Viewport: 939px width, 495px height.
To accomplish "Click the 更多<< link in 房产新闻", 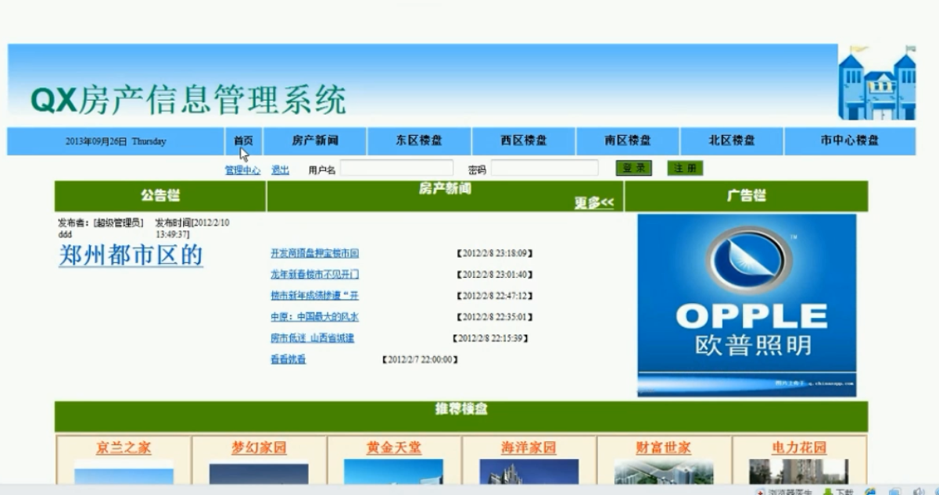I will (x=595, y=203).
